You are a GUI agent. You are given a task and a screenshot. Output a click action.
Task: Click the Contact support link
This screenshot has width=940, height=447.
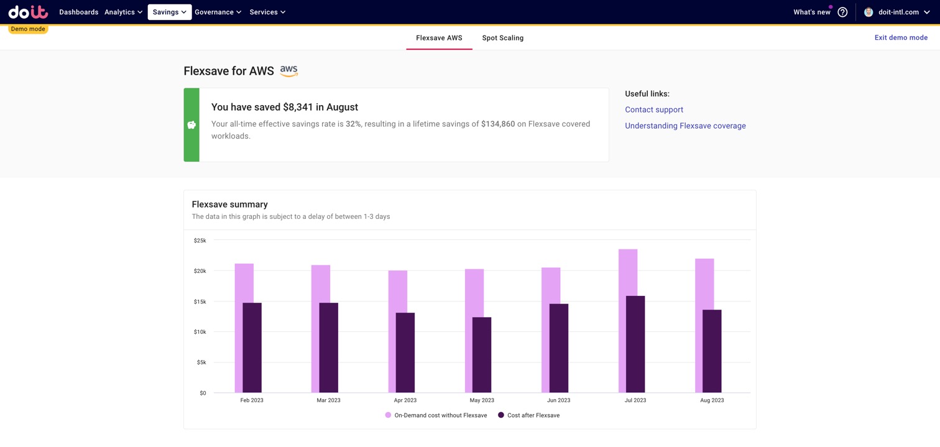pos(654,109)
